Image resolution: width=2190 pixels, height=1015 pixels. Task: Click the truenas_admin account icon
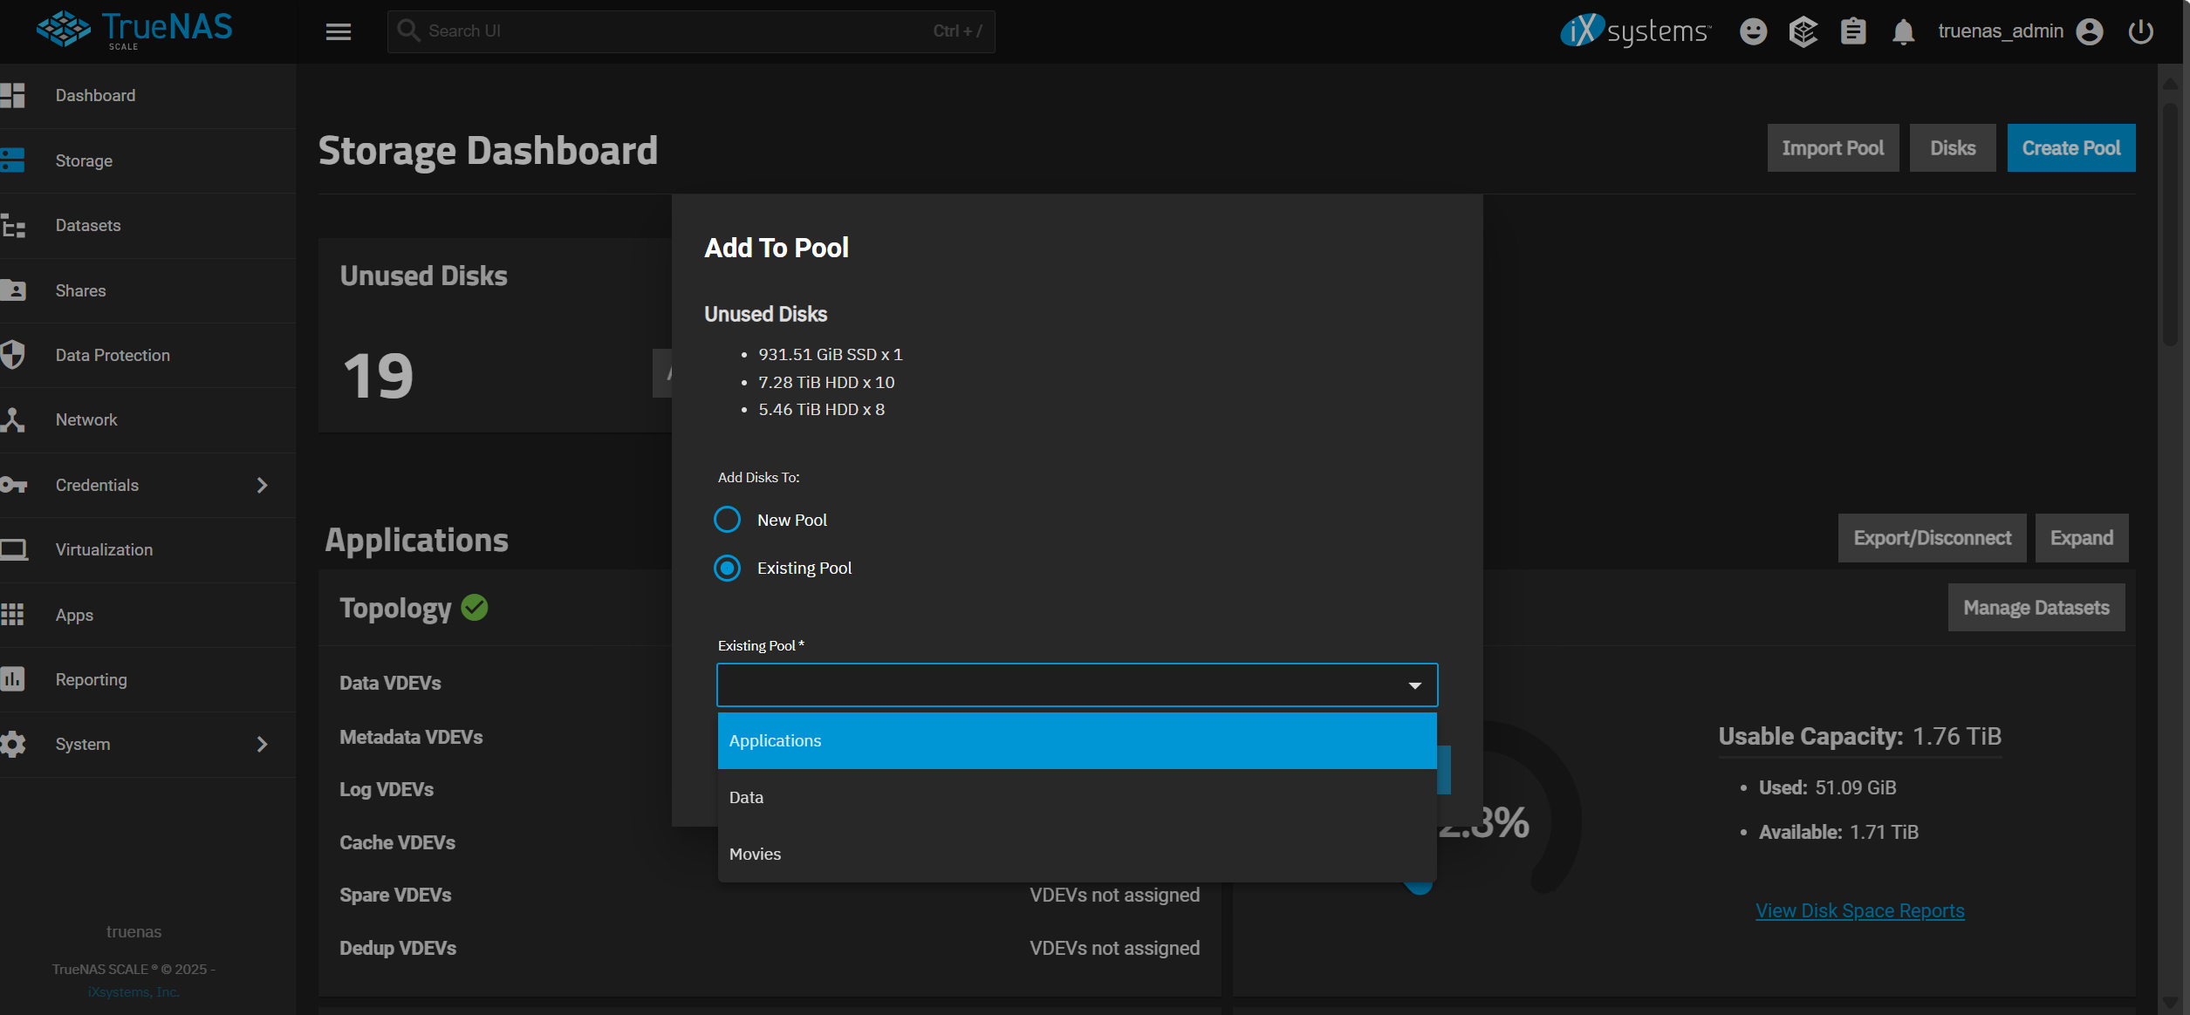(2090, 31)
